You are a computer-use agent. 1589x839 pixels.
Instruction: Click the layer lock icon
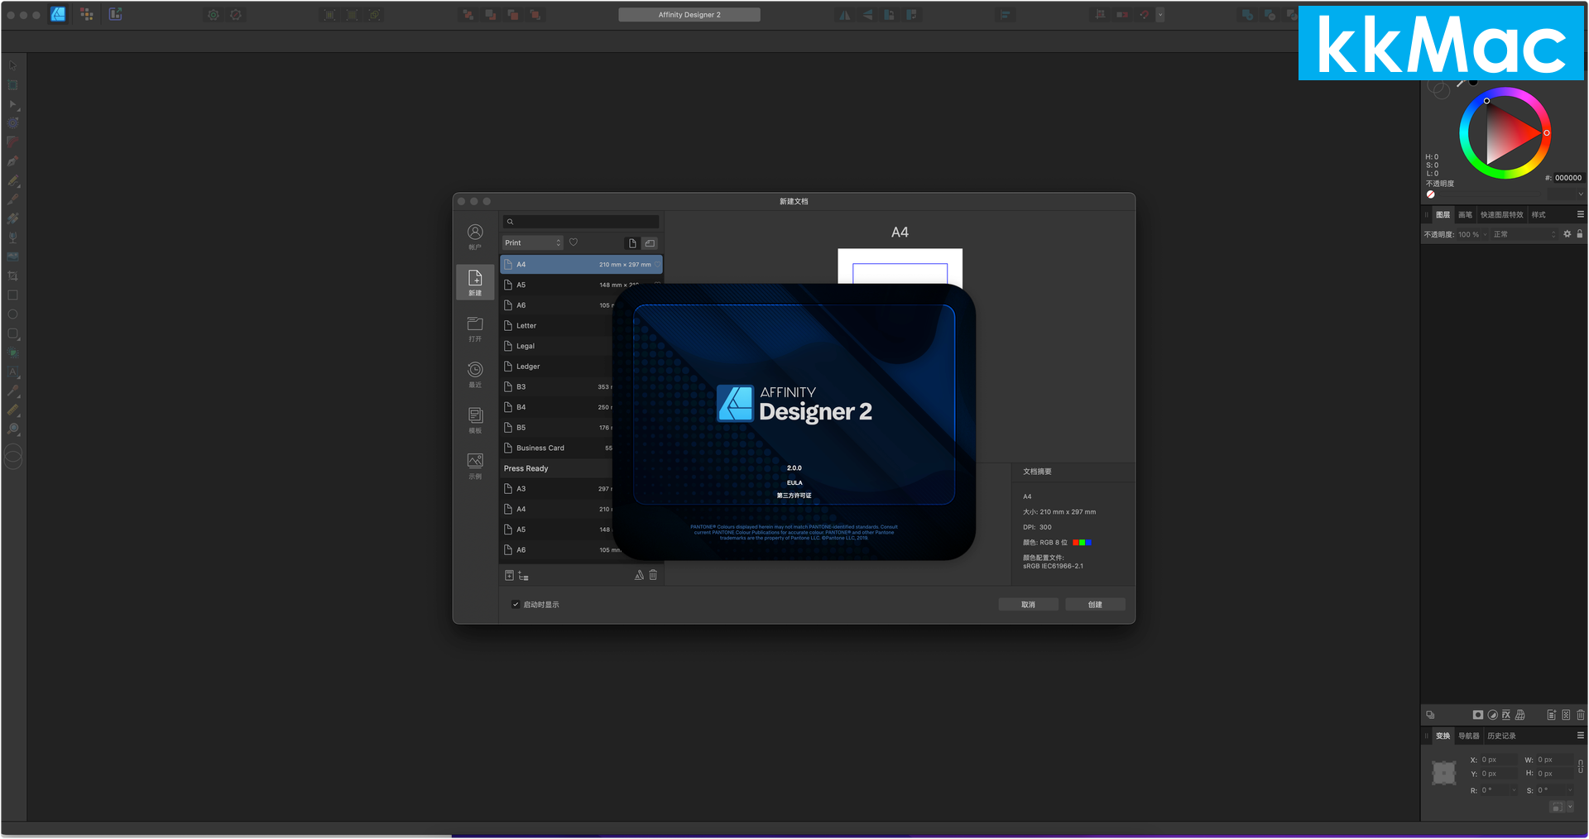[1579, 234]
